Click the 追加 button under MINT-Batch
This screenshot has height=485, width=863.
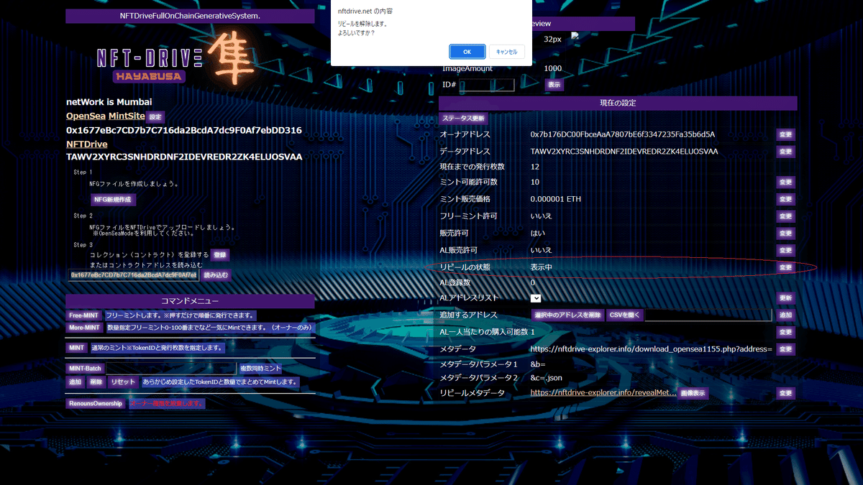coord(75,382)
